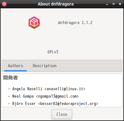Click ngompa13@gmail.com email address
Screen dimensions: 124x121
[57, 96]
